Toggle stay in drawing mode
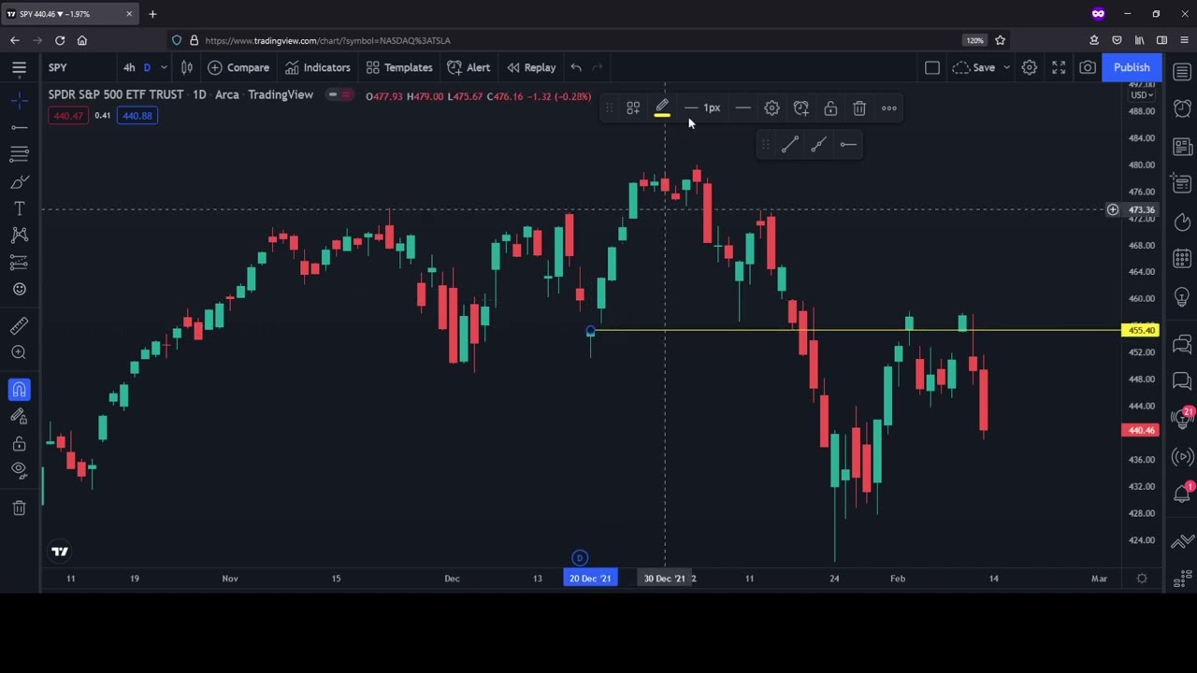 (x=19, y=416)
